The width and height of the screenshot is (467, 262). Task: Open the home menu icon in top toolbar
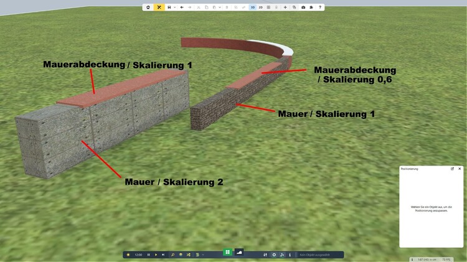tap(148, 7)
